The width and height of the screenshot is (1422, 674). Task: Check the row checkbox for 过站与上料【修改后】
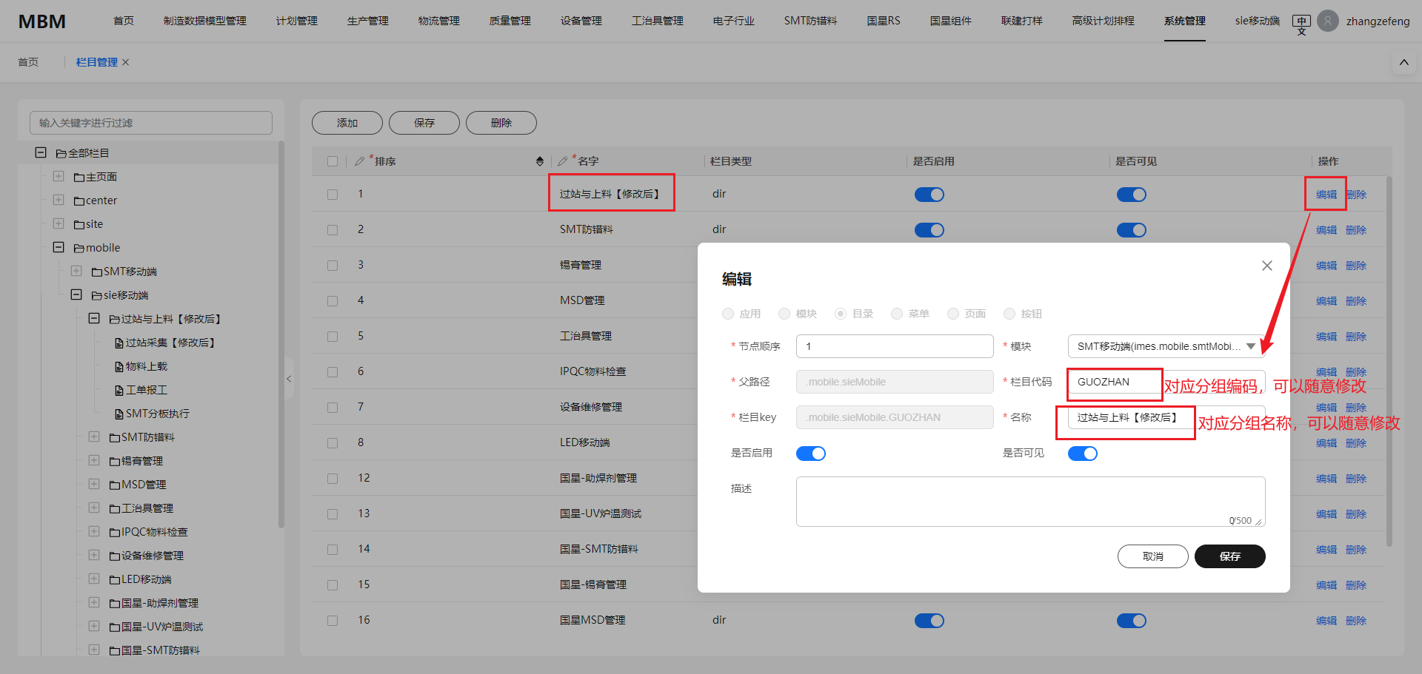tap(333, 195)
